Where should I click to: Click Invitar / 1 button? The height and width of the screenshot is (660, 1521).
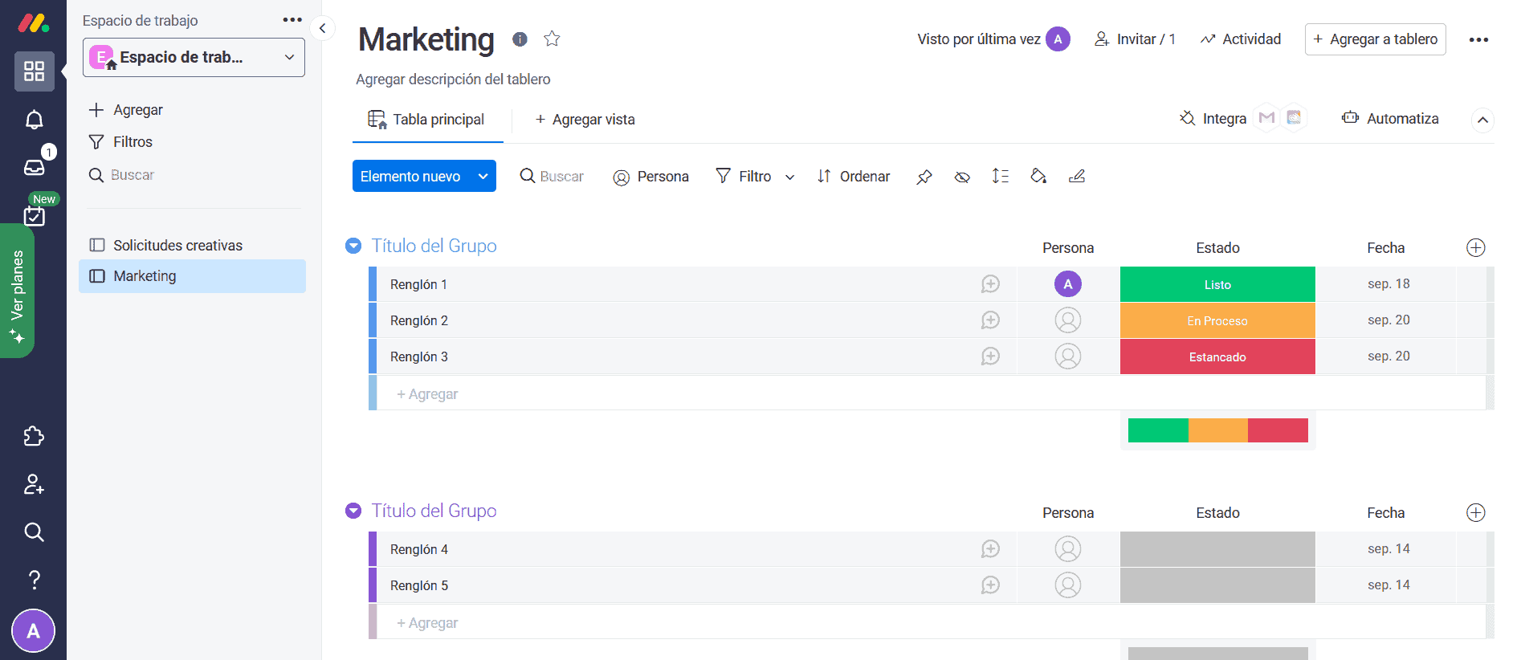[1135, 39]
